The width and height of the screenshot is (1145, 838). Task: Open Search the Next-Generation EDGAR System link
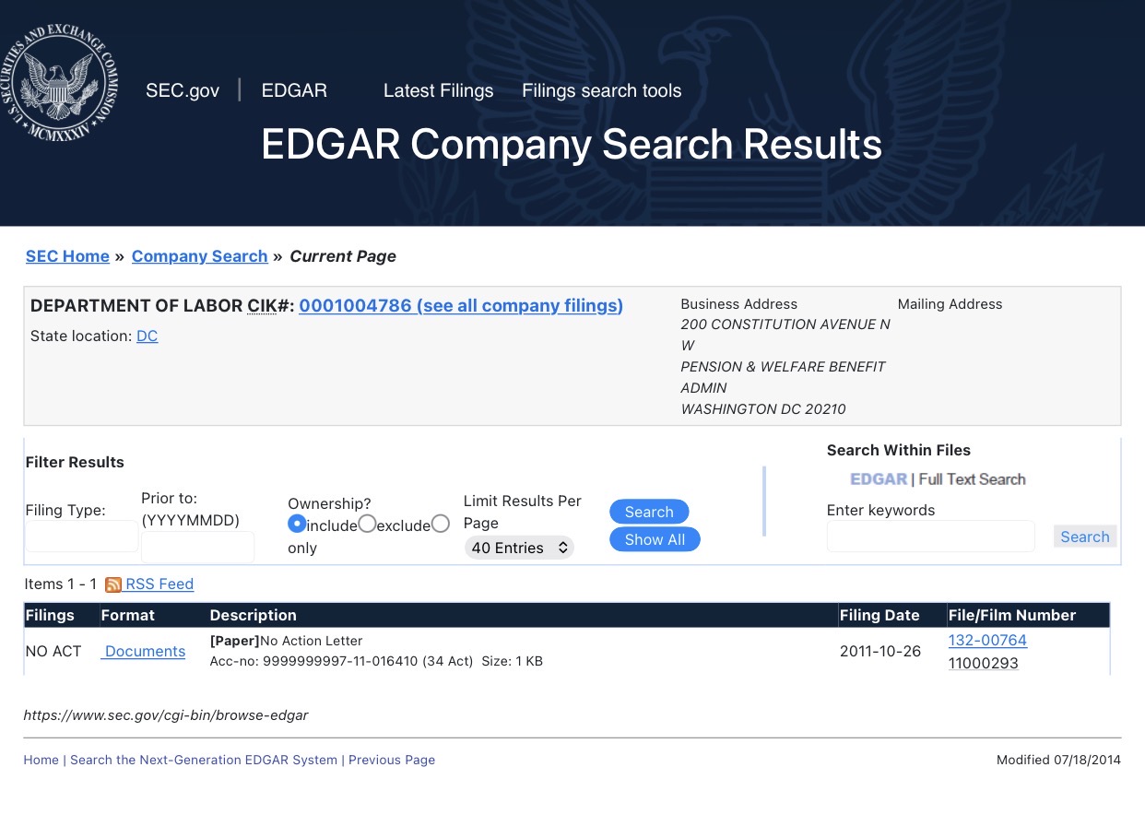tap(204, 760)
